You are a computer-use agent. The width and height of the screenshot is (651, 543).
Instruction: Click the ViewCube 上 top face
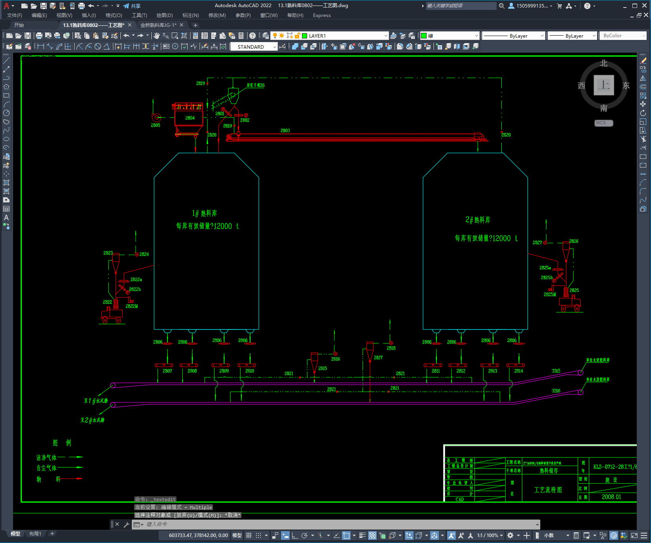pos(604,85)
